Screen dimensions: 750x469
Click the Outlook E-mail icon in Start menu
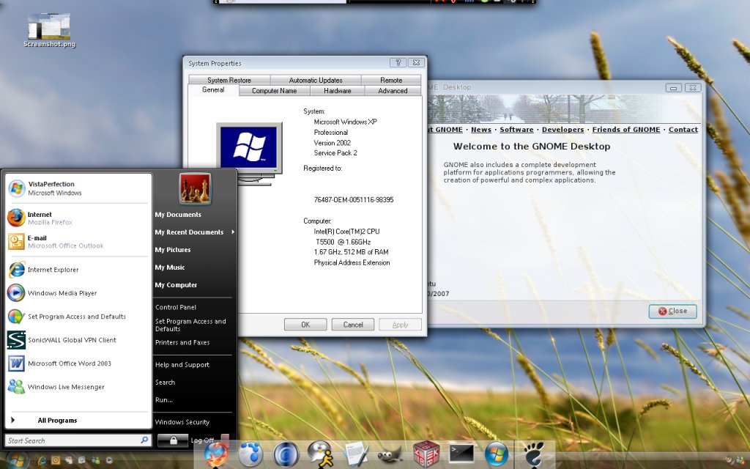click(x=16, y=241)
